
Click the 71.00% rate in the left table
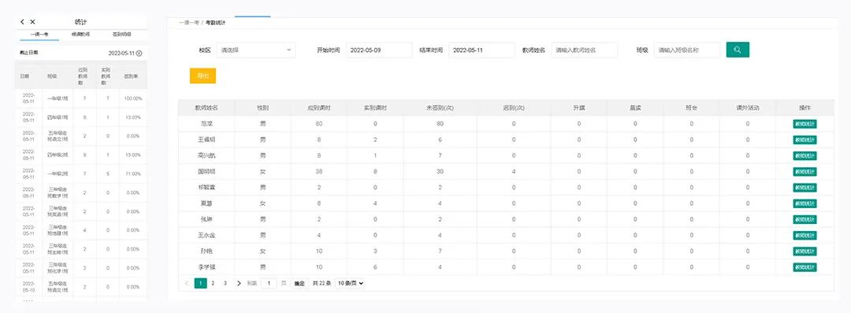coord(133,174)
